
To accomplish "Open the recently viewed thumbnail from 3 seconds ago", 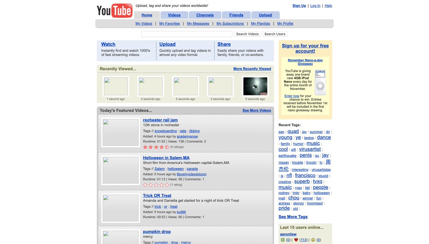I will coord(221,86).
